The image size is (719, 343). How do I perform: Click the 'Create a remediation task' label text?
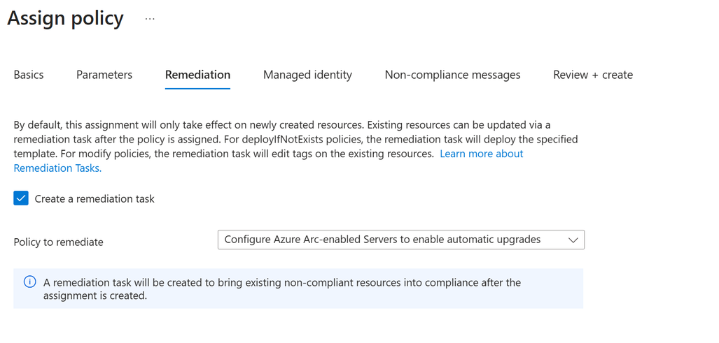[x=95, y=199]
